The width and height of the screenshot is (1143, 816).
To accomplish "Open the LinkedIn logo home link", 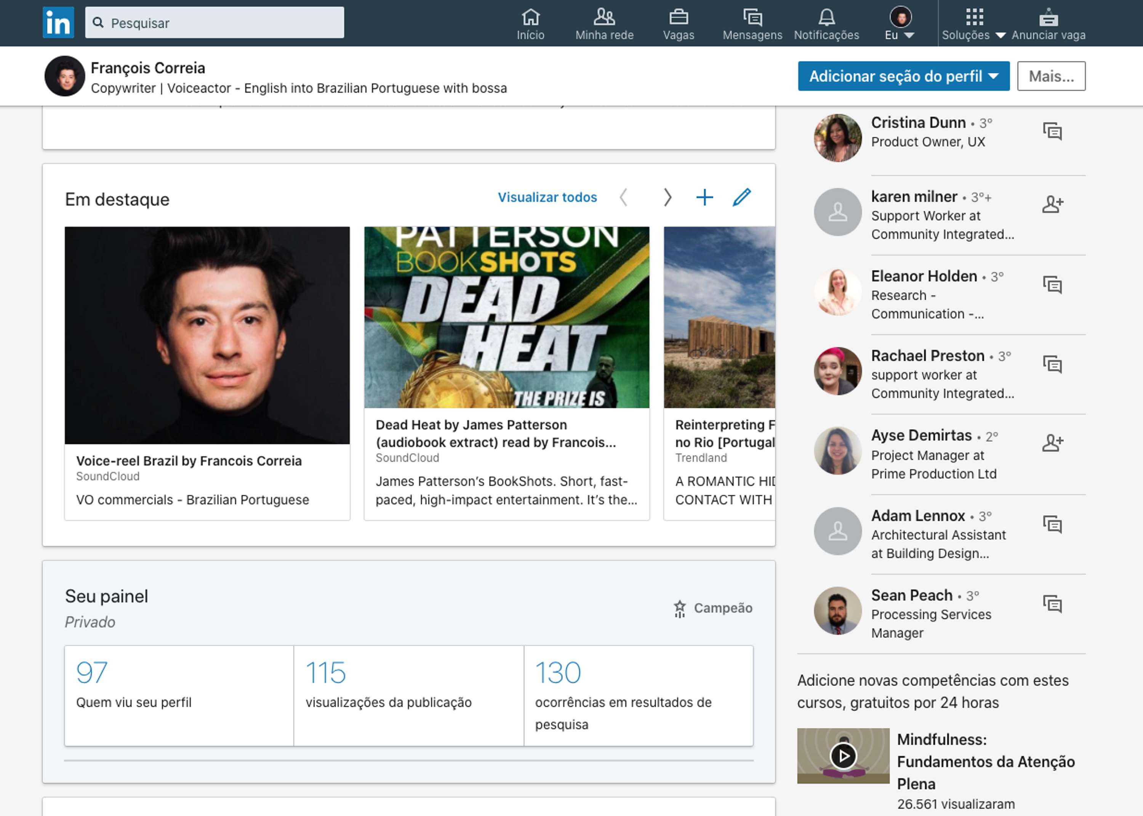I will [58, 22].
